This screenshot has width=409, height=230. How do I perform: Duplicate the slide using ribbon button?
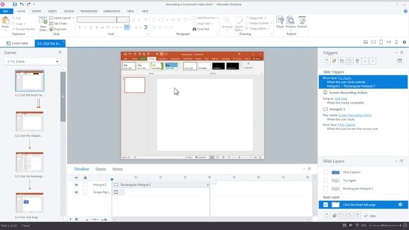[x=58, y=29]
